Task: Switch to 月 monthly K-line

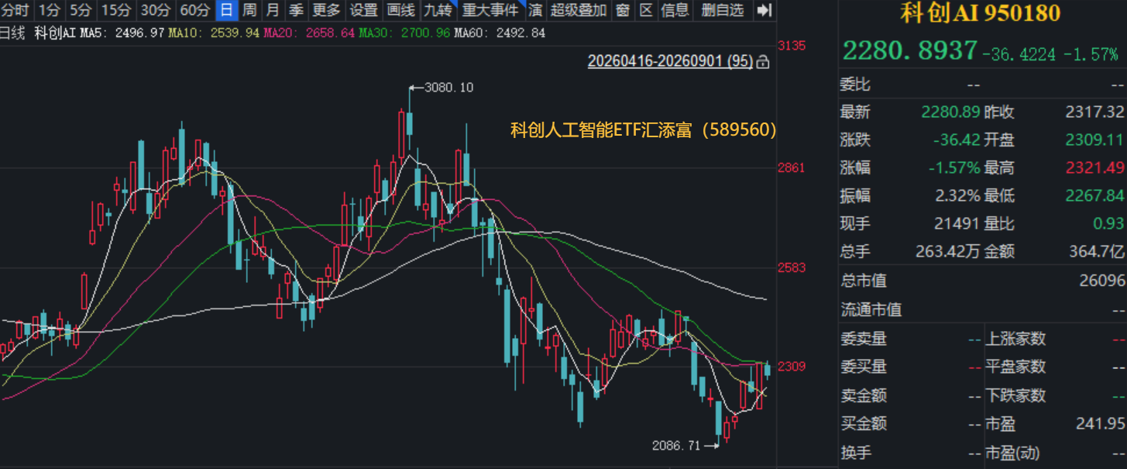Action: [273, 10]
